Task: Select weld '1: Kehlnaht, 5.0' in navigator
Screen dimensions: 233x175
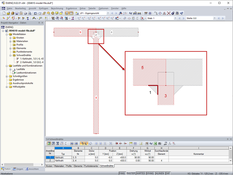Action: [32, 59]
